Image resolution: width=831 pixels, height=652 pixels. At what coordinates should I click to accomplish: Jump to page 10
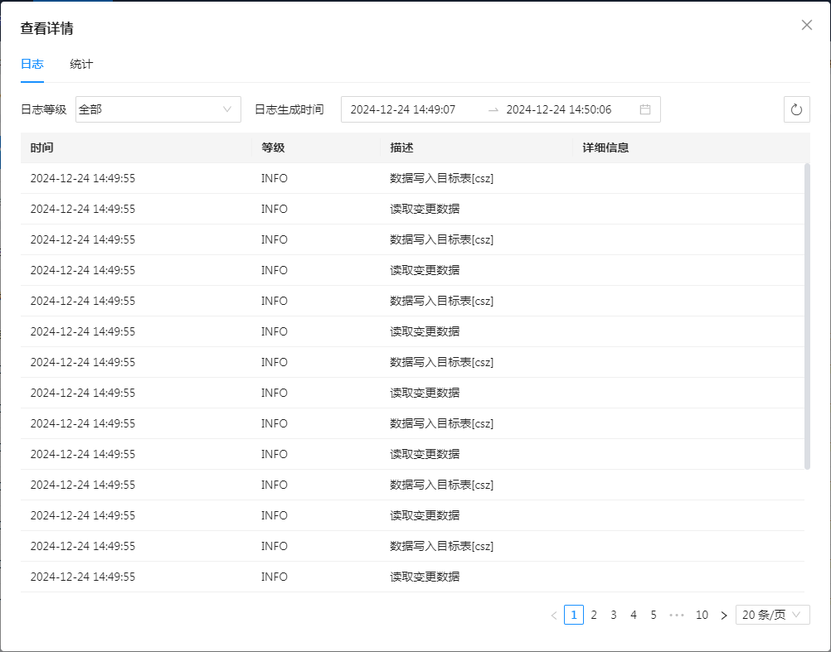pos(702,615)
